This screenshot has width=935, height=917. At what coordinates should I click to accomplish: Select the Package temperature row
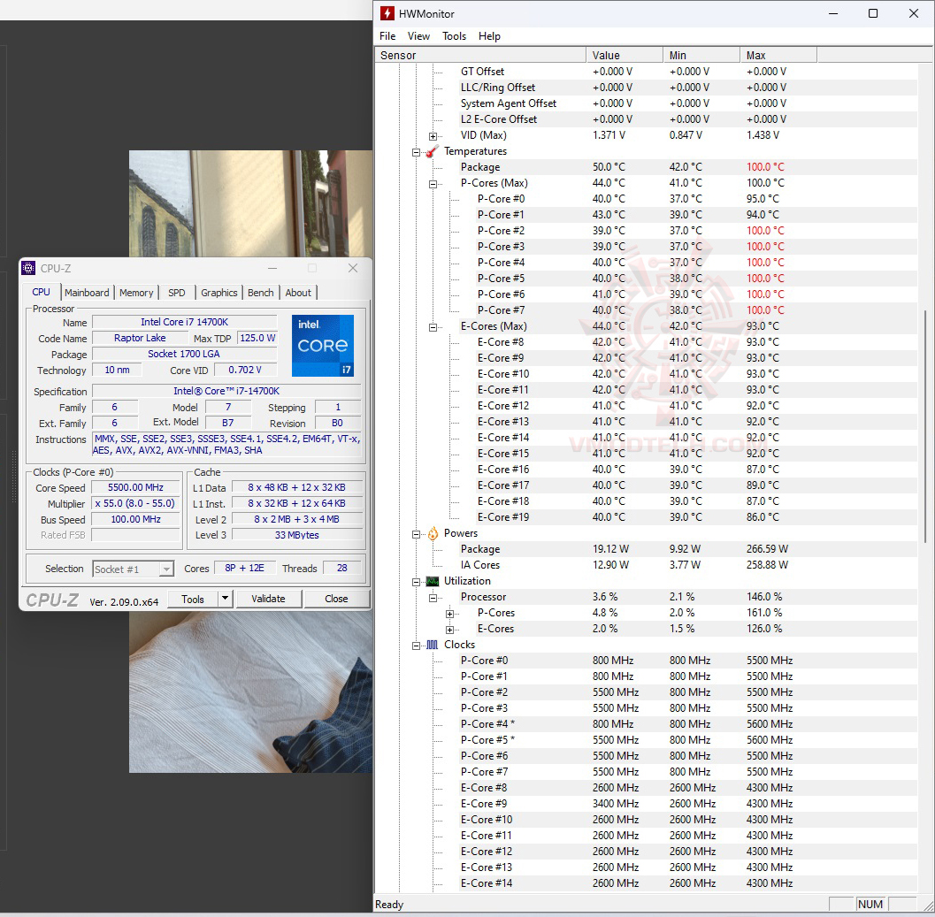point(688,167)
